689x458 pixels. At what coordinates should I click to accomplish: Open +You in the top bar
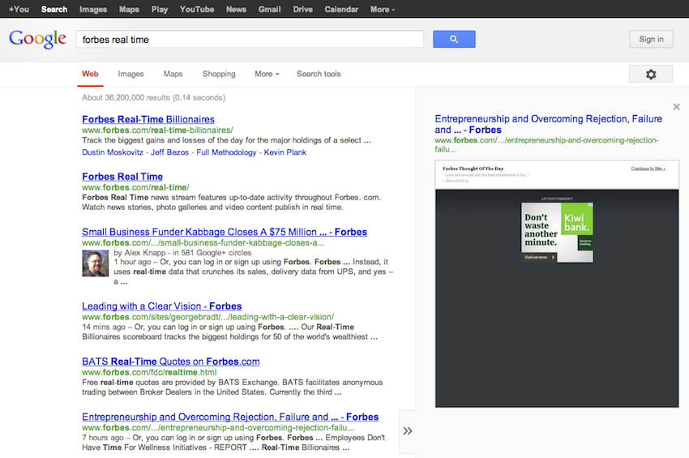pyautogui.click(x=19, y=9)
